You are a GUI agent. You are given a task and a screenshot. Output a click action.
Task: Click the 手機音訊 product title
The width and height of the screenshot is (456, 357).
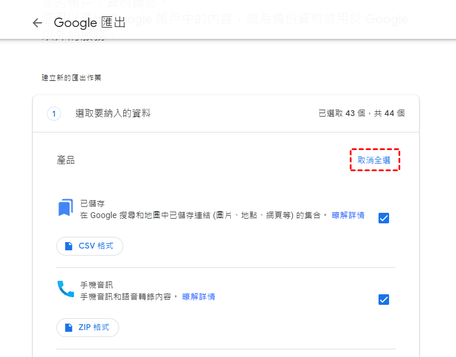pyautogui.click(x=97, y=285)
